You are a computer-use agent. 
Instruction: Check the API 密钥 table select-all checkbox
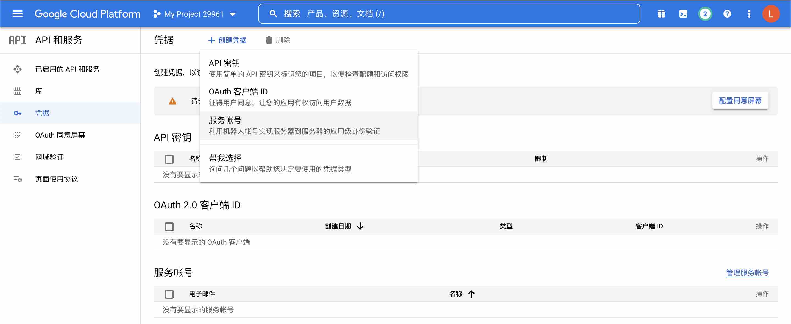(169, 159)
